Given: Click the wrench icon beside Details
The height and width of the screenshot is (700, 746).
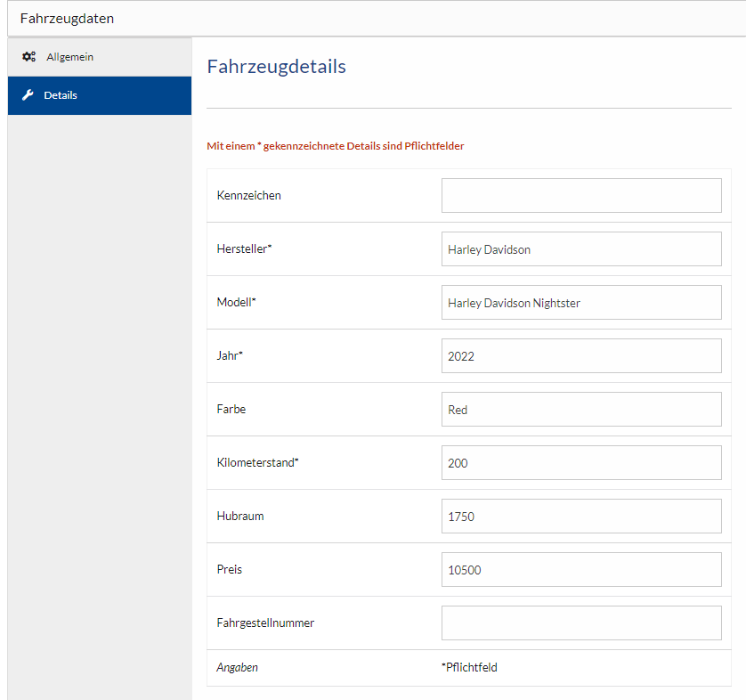Looking at the screenshot, I should click(28, 95).
